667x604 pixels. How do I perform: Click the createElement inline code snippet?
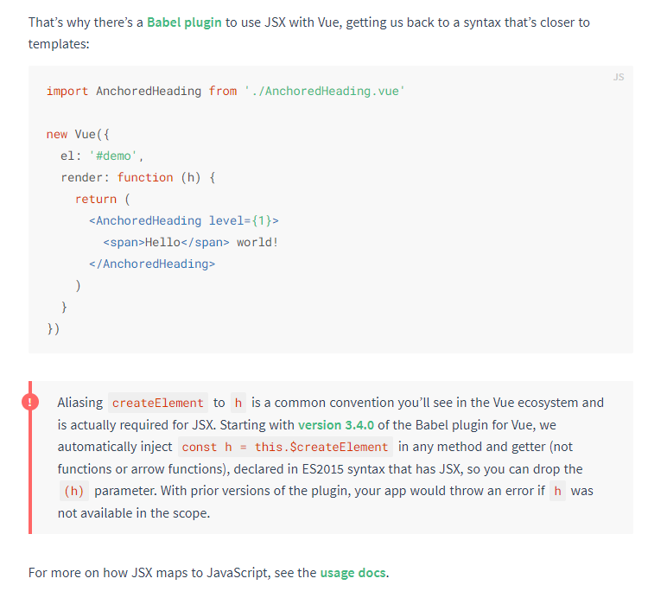(x=158, y=403)
